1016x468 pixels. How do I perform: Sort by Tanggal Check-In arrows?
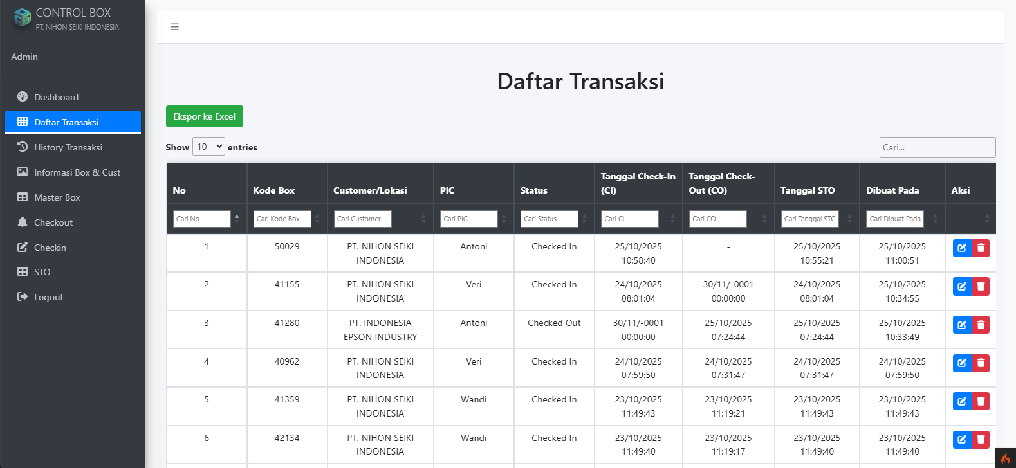672,219
